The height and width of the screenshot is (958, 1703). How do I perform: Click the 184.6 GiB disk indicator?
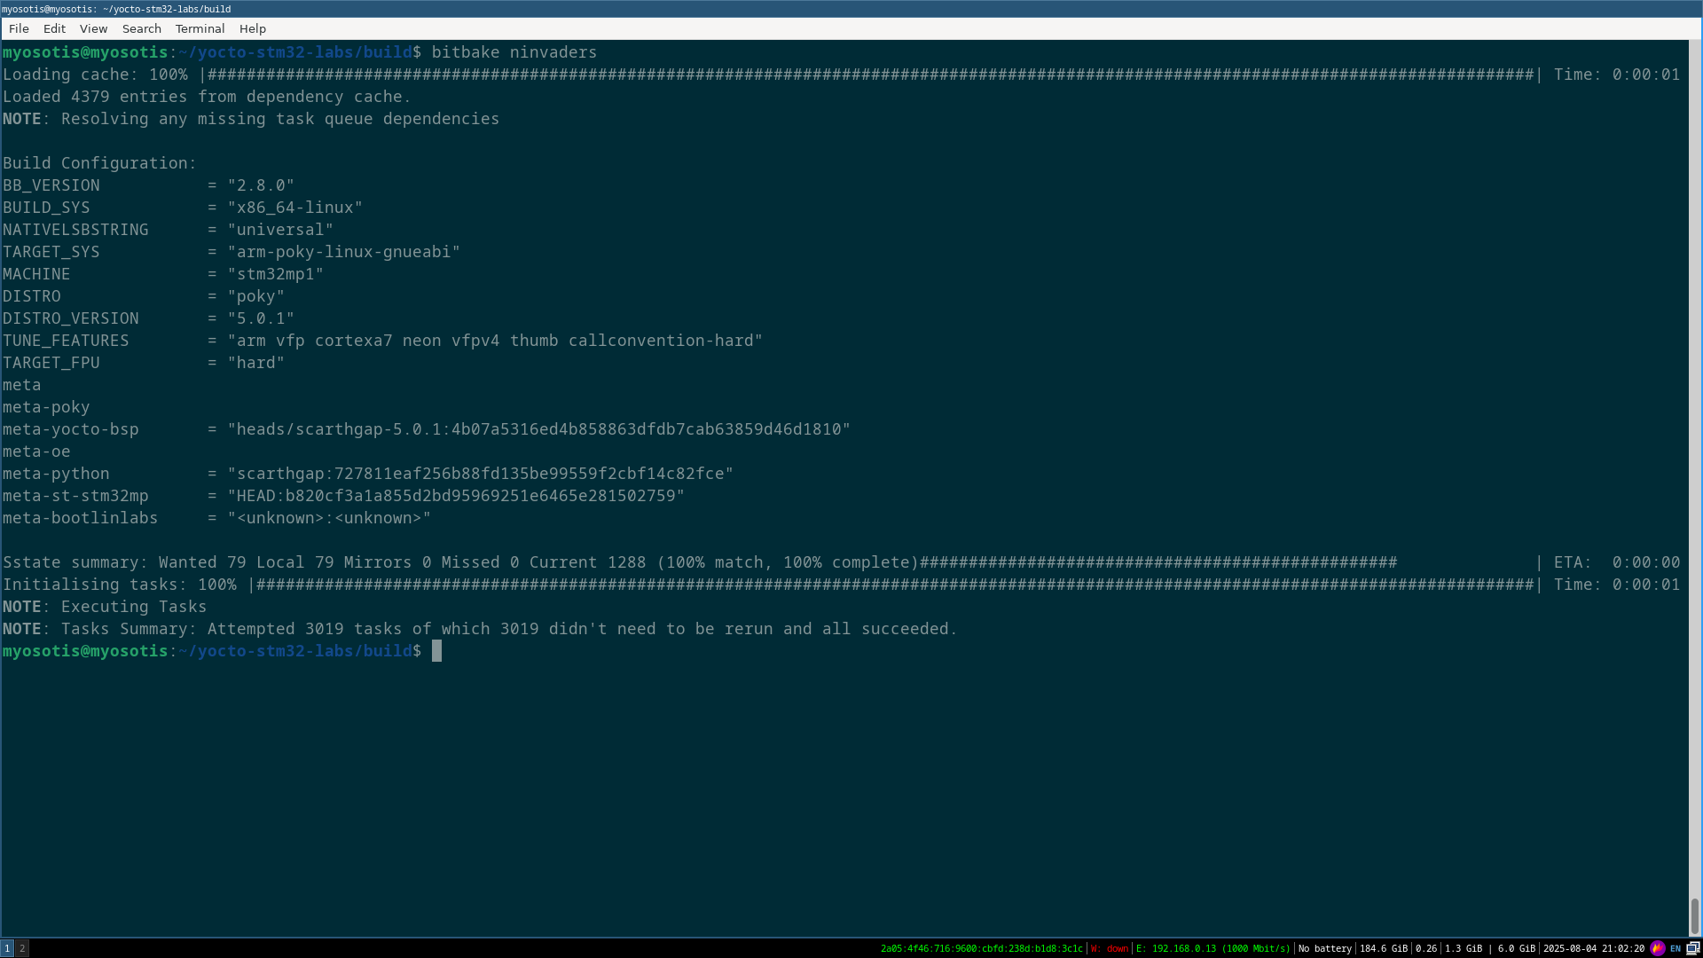(1383, 948)
